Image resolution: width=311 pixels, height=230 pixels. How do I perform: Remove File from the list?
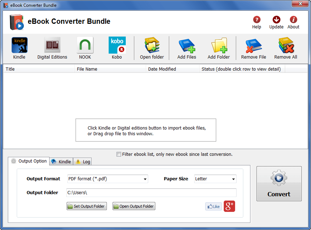254,48
